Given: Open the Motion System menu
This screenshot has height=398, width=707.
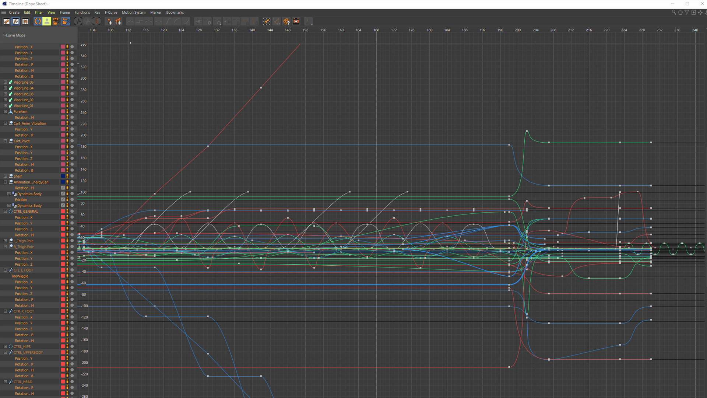Looking at the screenshot, I should (134, 12).
